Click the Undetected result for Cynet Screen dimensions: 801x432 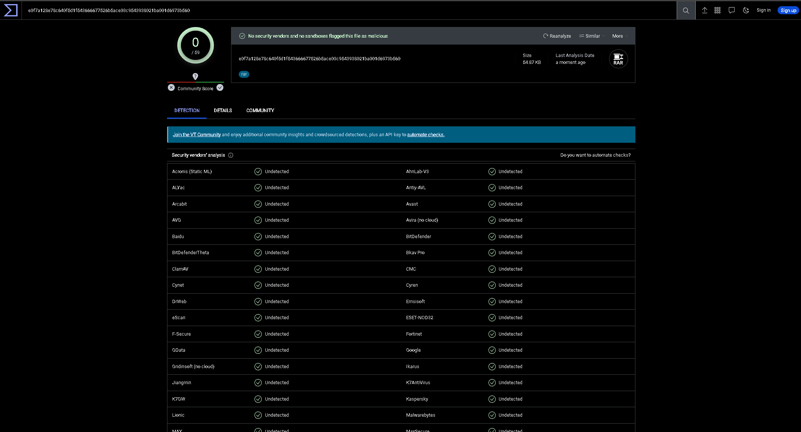point(277,285)
